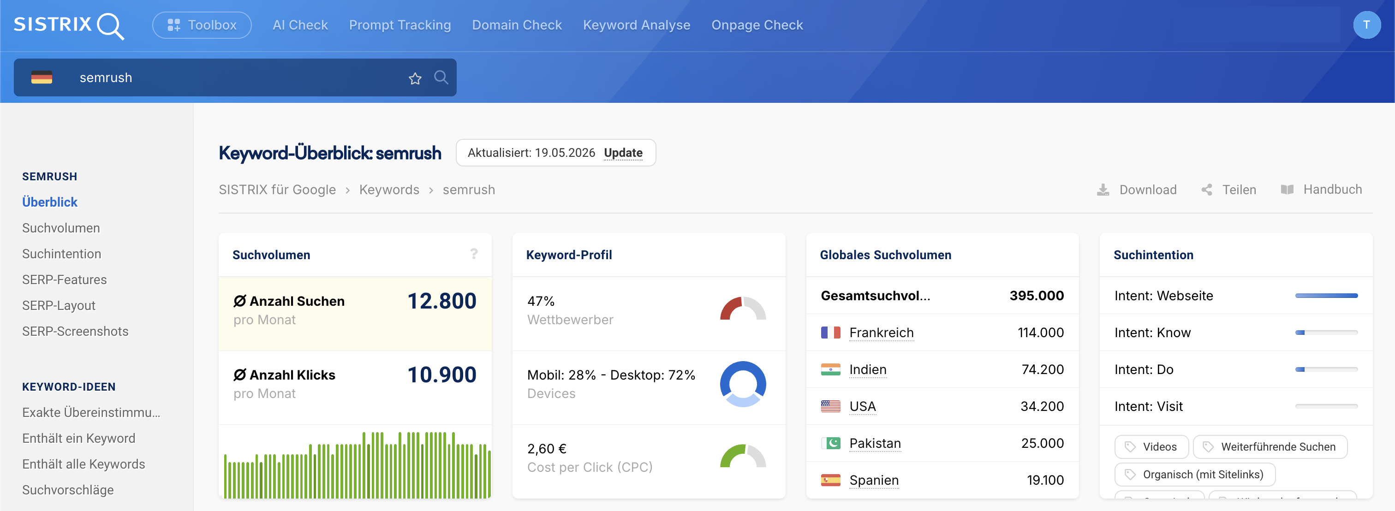Click the green search volume bar chart

click(358, 465)
